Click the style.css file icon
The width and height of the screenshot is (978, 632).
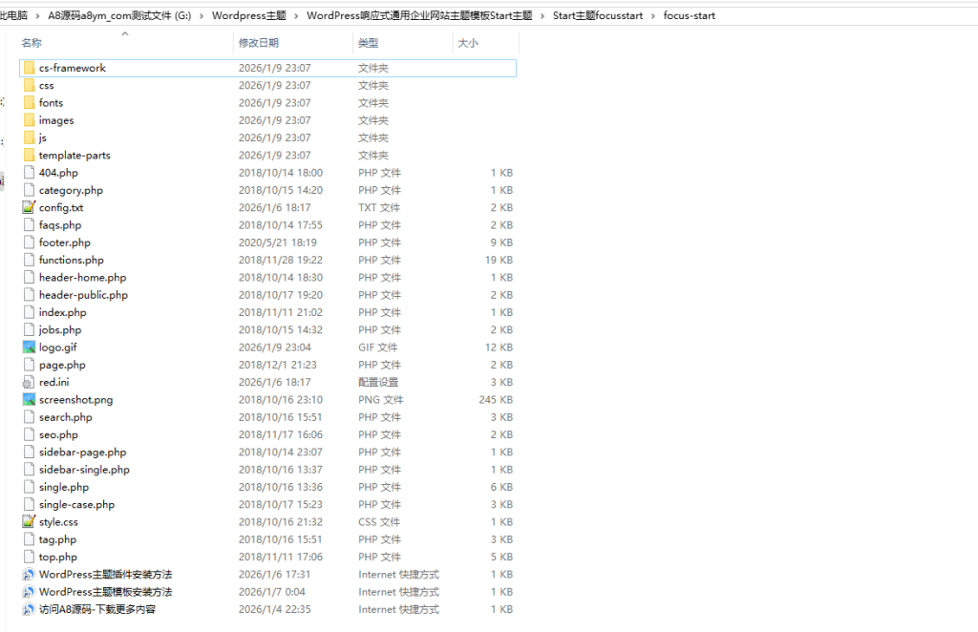(29, 522)
